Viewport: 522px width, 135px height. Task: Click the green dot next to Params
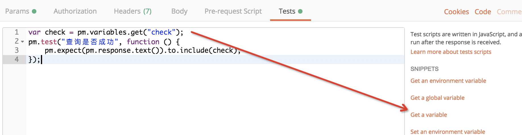(34, 11)
